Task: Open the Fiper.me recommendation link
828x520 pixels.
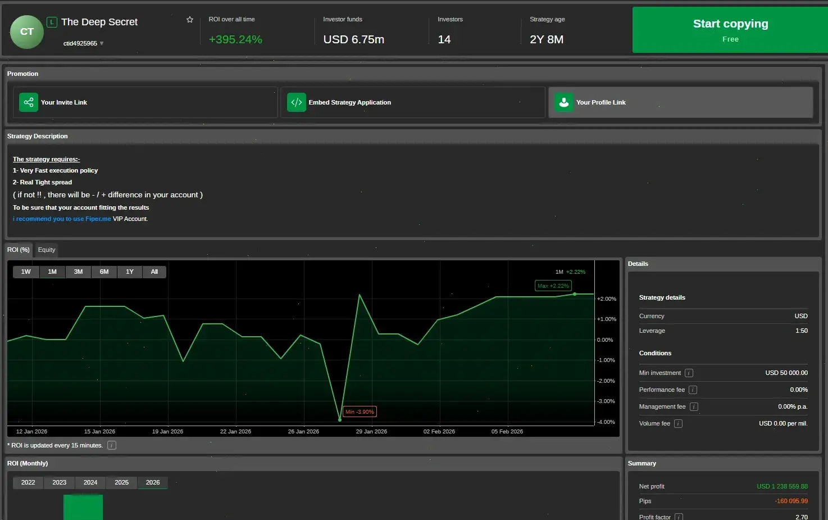Action: point(62,219)
